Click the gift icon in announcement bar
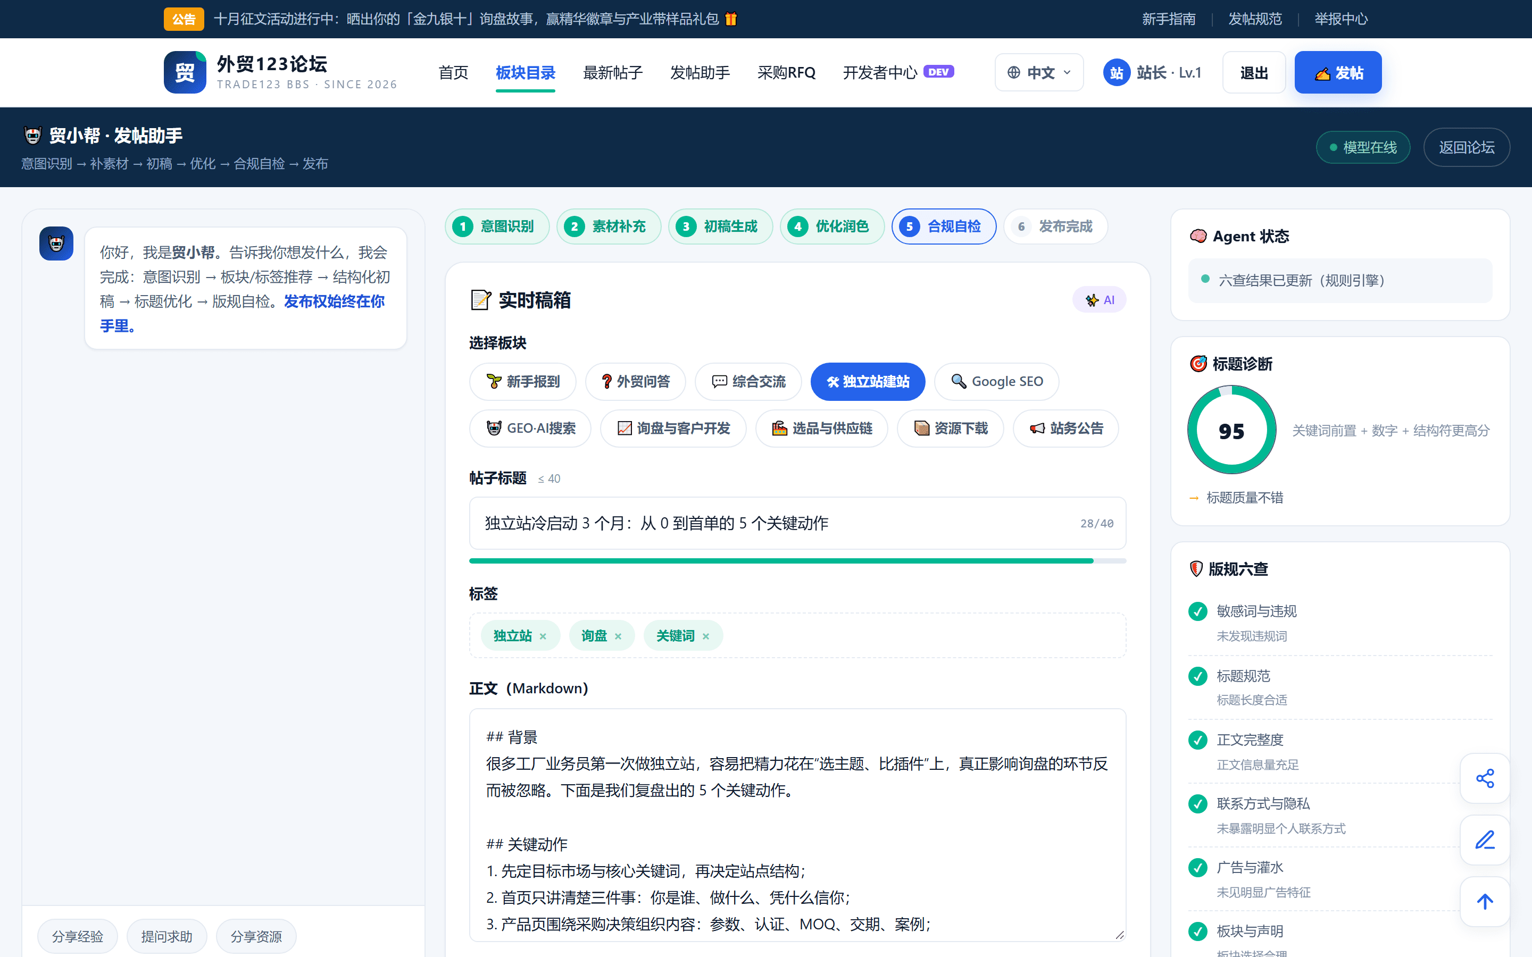This screenshot has height=957, width=1532. pos(730,19)
